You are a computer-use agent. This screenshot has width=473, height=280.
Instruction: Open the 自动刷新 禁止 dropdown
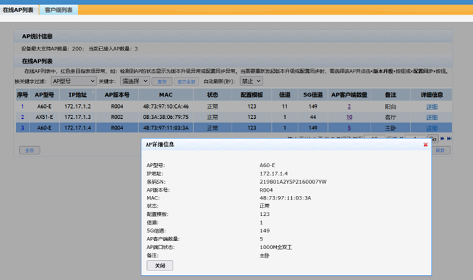point(252,81)
